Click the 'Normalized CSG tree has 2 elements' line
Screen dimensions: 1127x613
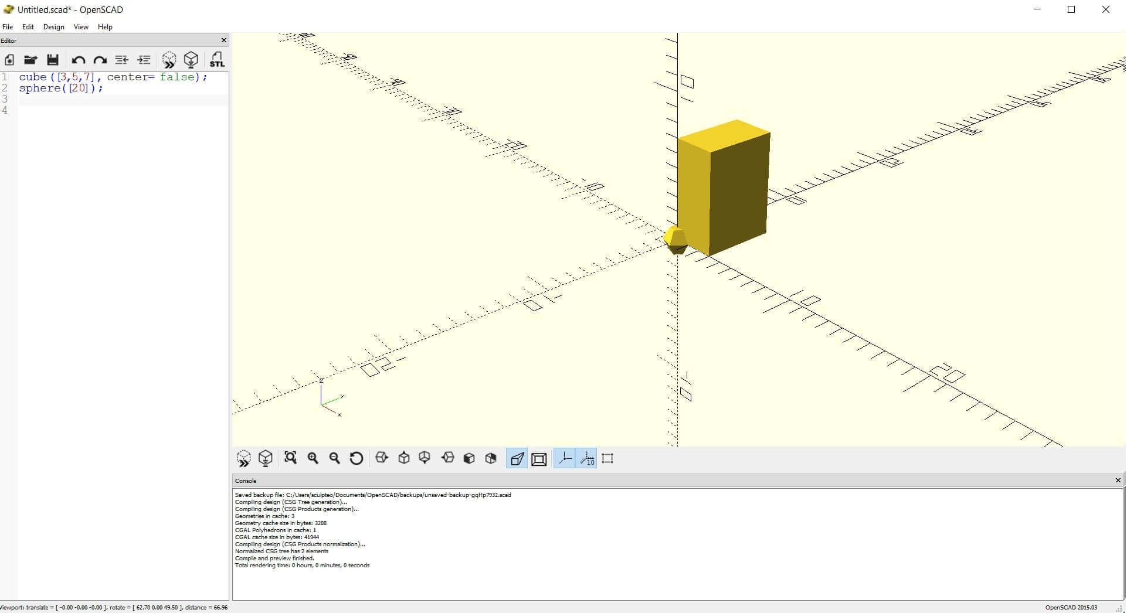tap(281, 551)
